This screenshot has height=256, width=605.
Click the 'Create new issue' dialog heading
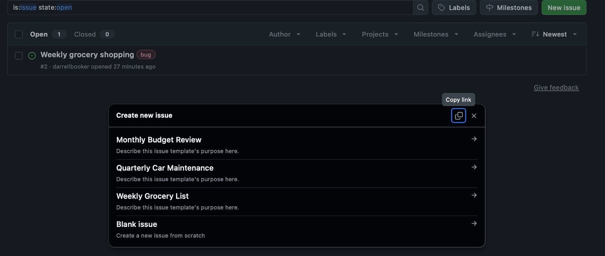144,116
